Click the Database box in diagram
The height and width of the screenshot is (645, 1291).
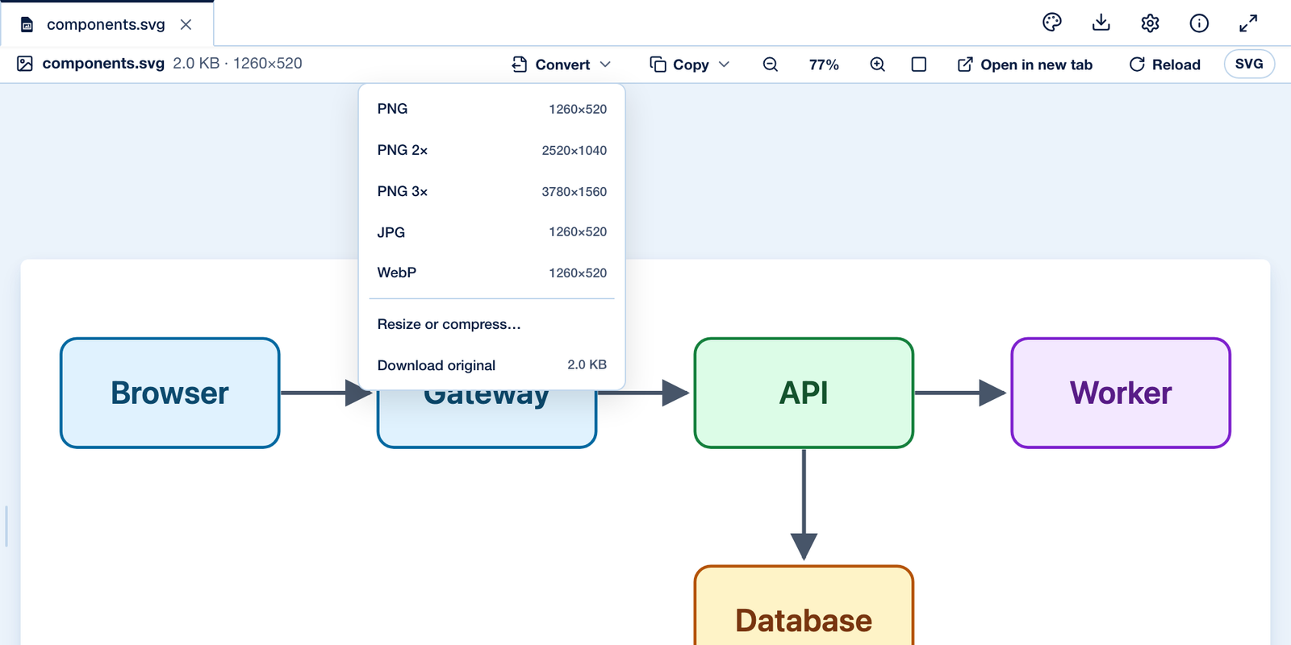pyautogui.click(x=804, y=605)
